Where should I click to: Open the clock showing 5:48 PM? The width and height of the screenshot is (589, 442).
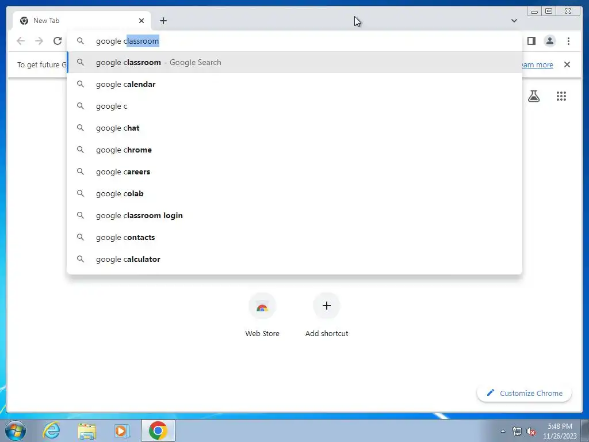click(x=560, y=431)
